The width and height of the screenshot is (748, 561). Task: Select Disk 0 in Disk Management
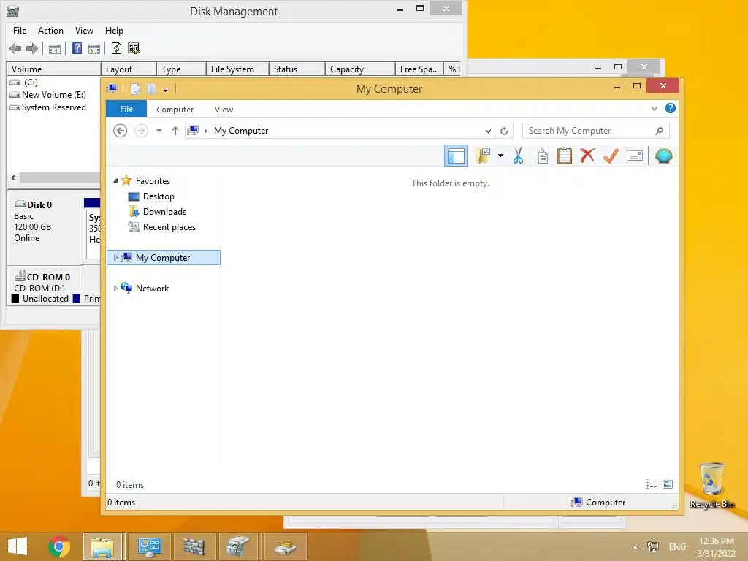click(45, 229)
